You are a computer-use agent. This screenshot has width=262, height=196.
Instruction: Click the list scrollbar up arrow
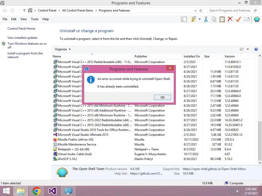[260, 56]
